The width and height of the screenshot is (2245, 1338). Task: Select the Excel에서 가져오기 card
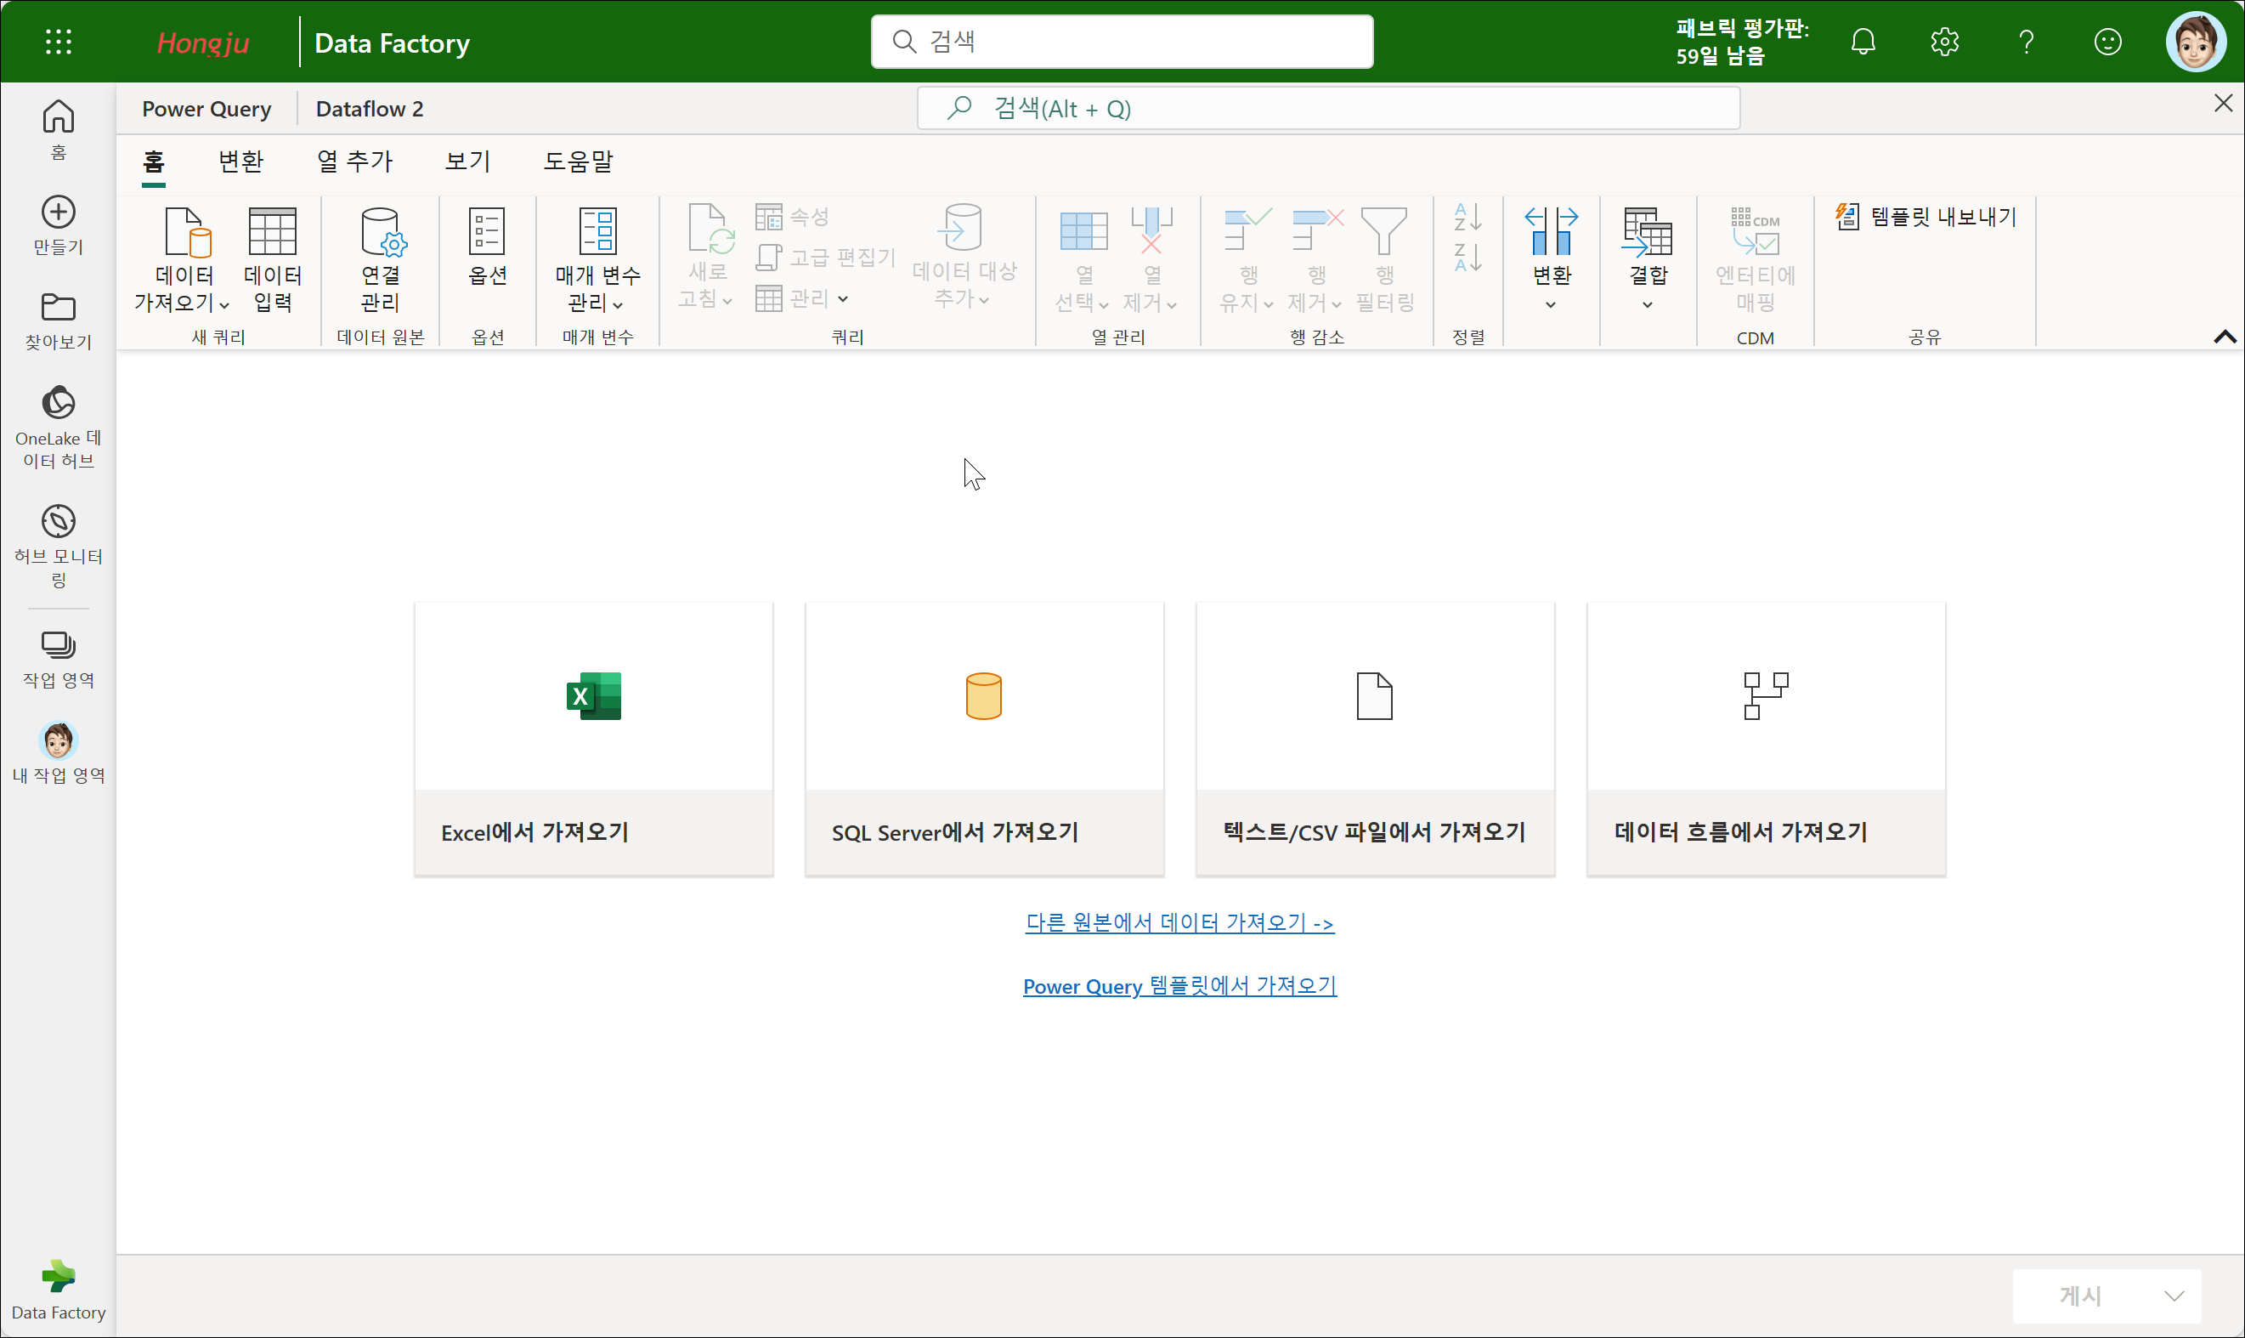pos(594,739)
